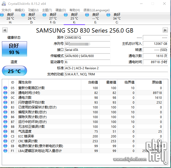
Task: Click rotation rate value ---- (SSD)
Action: (155, 50)
